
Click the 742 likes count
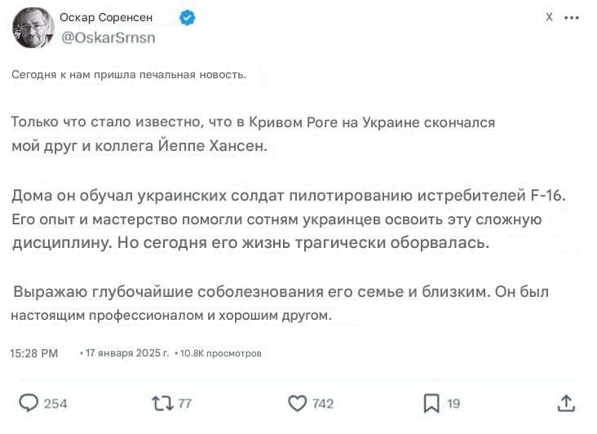323,404
